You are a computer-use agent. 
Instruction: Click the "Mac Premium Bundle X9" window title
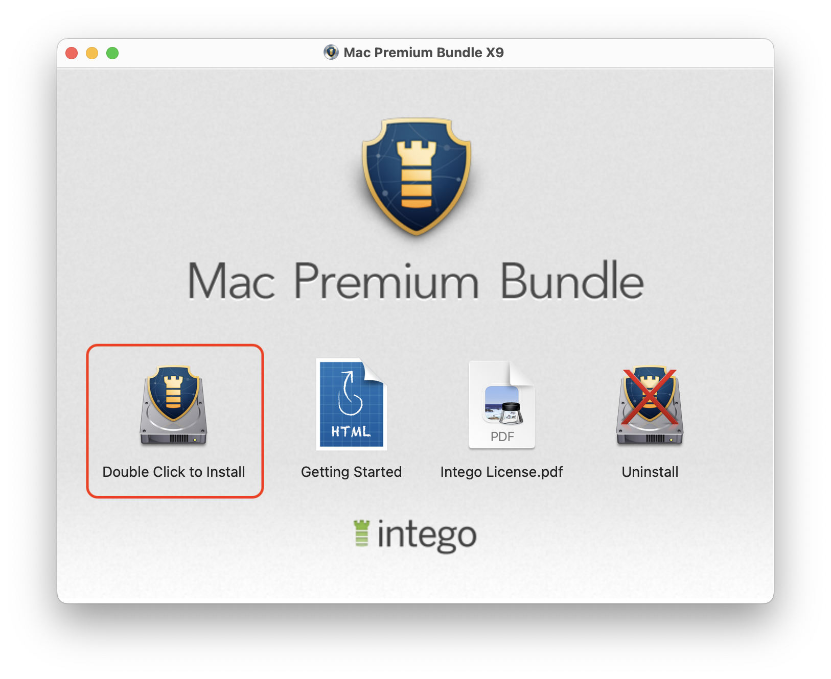tap(424, 53)
